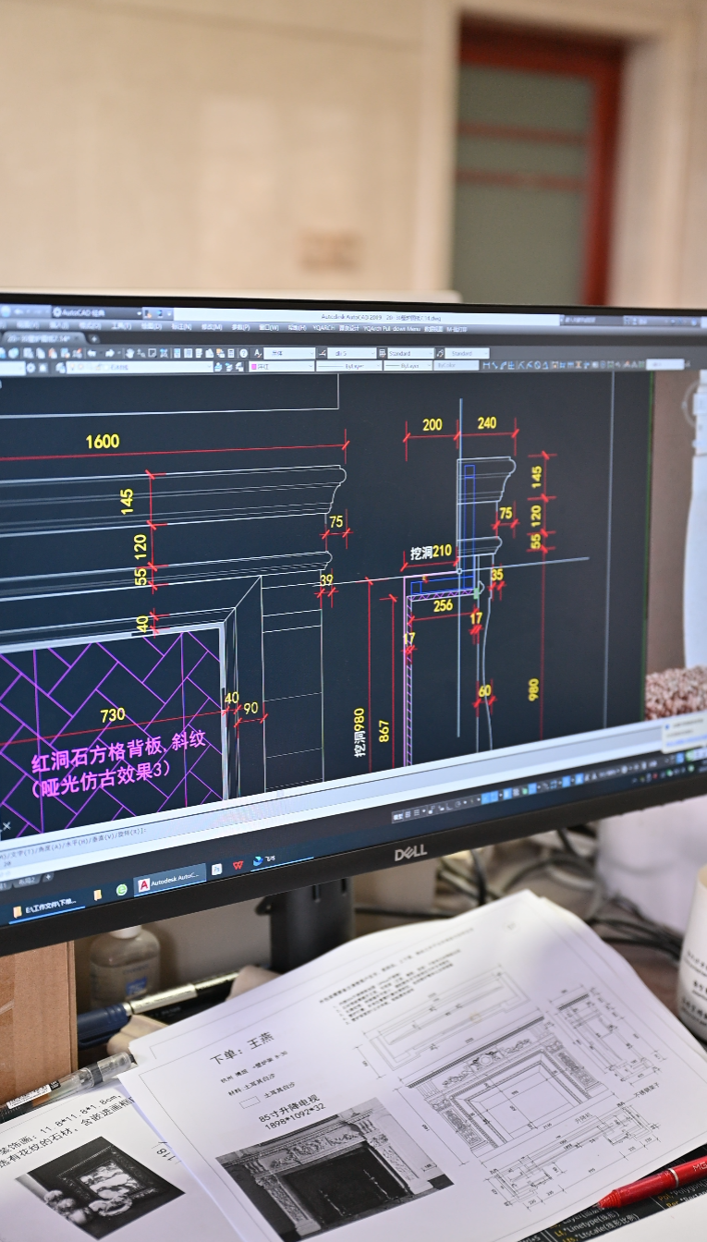Open the 参数(P) menu
Viewport: 707px width, 1242px height.
(240, 326)
